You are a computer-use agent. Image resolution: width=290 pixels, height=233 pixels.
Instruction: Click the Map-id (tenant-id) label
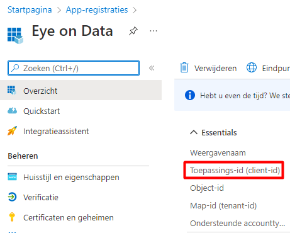[223, 205]
